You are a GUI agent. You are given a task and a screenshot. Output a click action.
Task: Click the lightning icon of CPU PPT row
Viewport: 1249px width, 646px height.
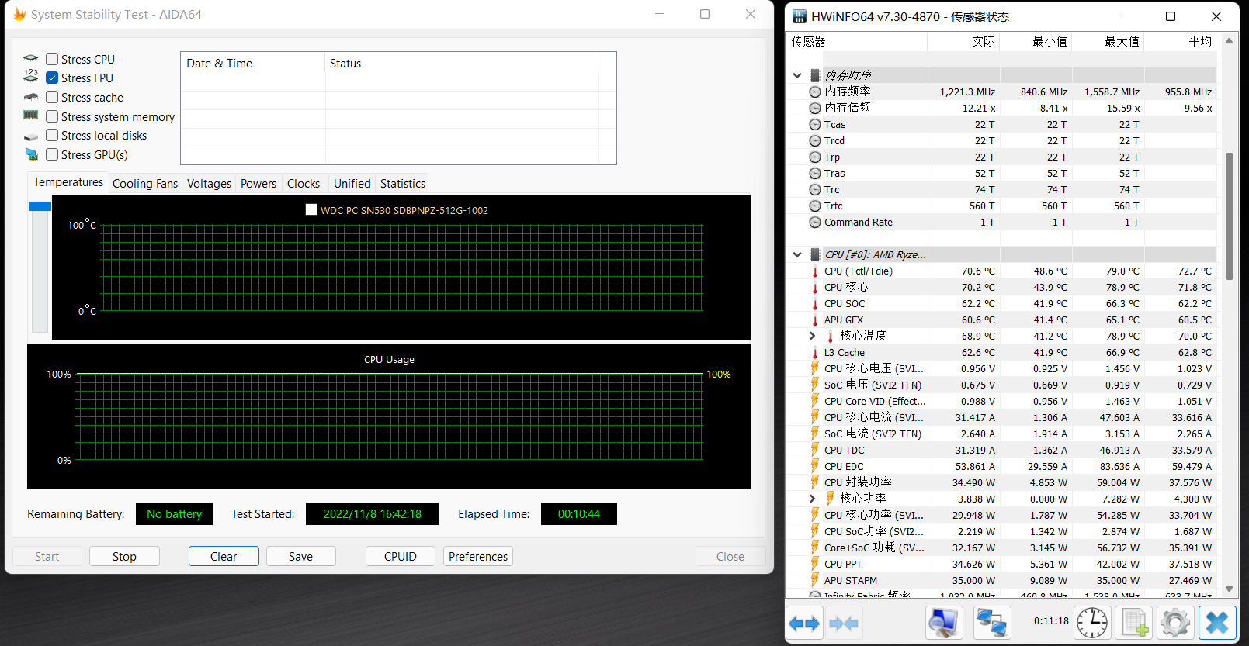tap(815, 564)
